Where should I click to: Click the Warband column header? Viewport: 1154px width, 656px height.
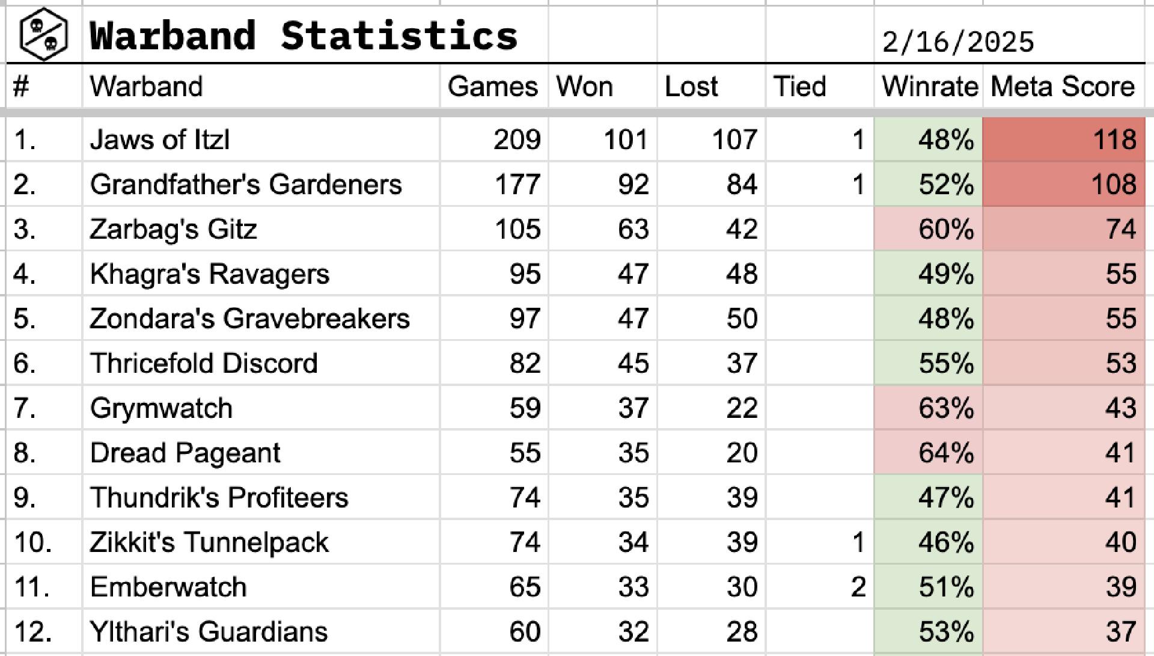click(x=146, y=87)
